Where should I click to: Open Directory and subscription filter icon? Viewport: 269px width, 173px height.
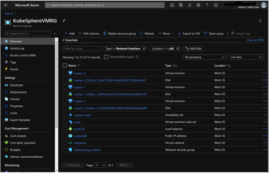click(181, 5)
